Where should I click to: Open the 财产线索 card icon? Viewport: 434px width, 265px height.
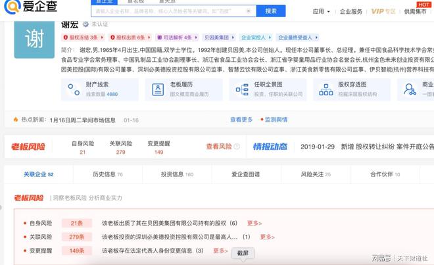click(x=74, y=89)
